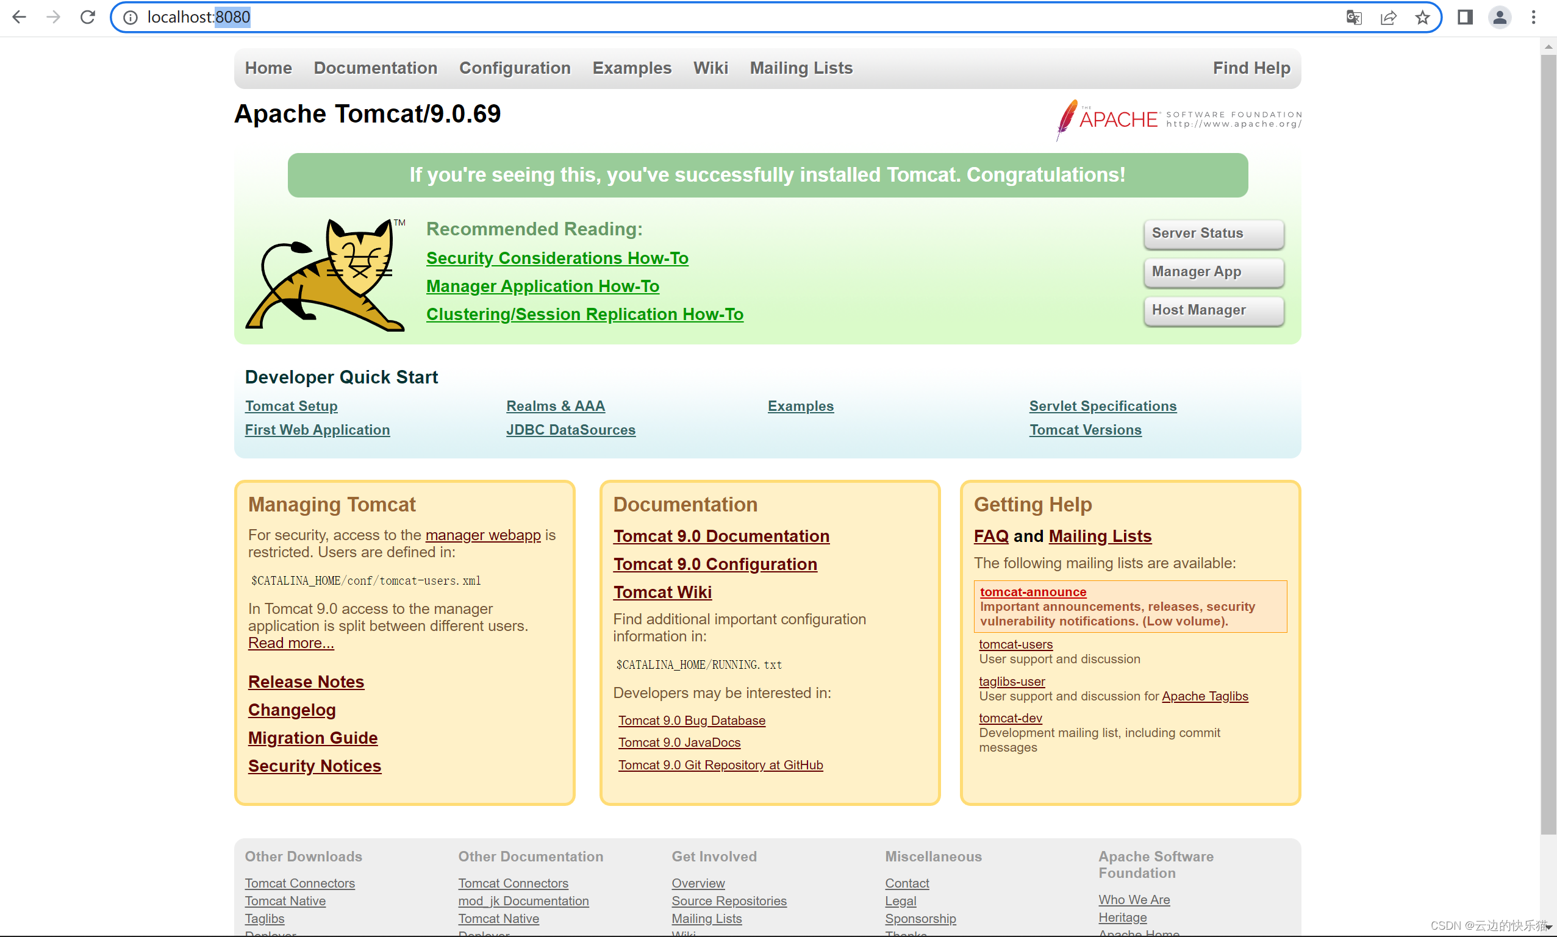Open the Migration Guide link

point(313,738)
